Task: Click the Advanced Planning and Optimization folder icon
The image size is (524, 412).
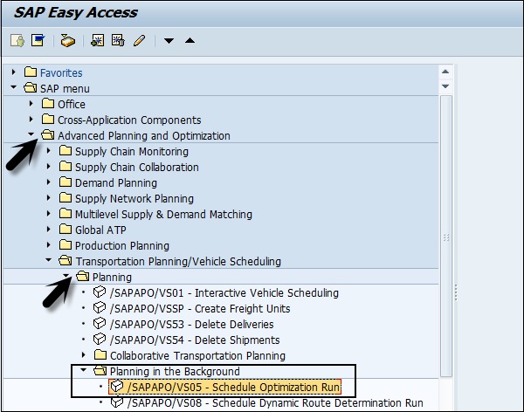Action: point(48,135)
